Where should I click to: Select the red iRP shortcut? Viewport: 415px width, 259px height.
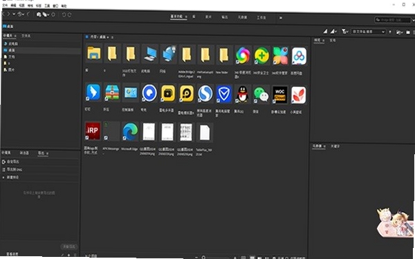coord(93,131)
